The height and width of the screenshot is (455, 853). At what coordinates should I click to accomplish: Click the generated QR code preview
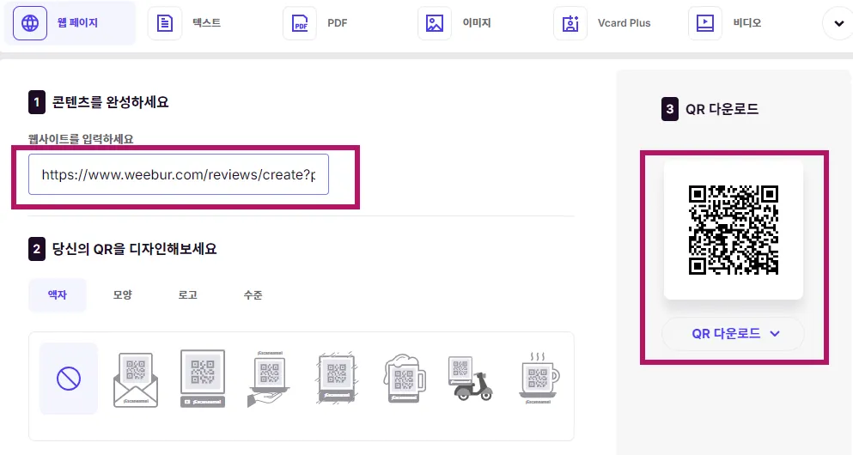click(x=734, y=230)
